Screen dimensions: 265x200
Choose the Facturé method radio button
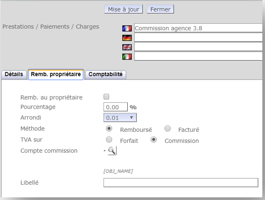168,129
